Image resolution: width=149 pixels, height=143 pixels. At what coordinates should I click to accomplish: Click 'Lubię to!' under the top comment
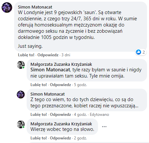coord(26,55)
